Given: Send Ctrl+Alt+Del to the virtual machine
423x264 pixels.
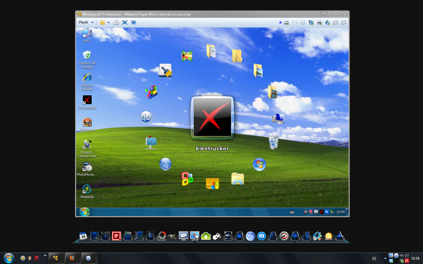Looking at the screenshot, I should pyautogui.click(x=116, y=23).
